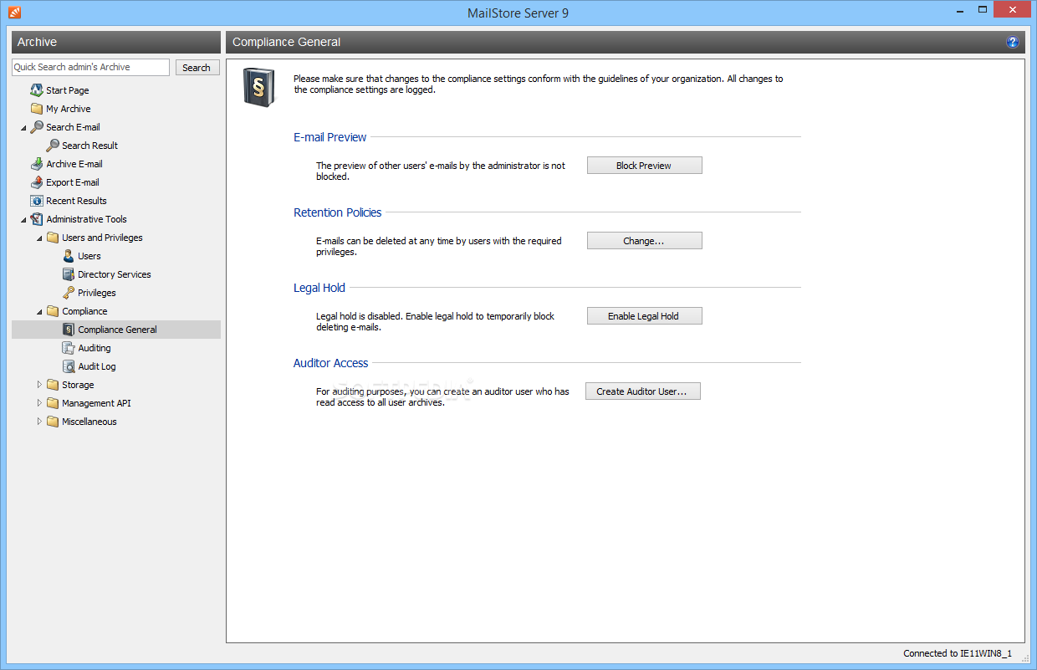Expand the Management API node

tap(39, 403)
